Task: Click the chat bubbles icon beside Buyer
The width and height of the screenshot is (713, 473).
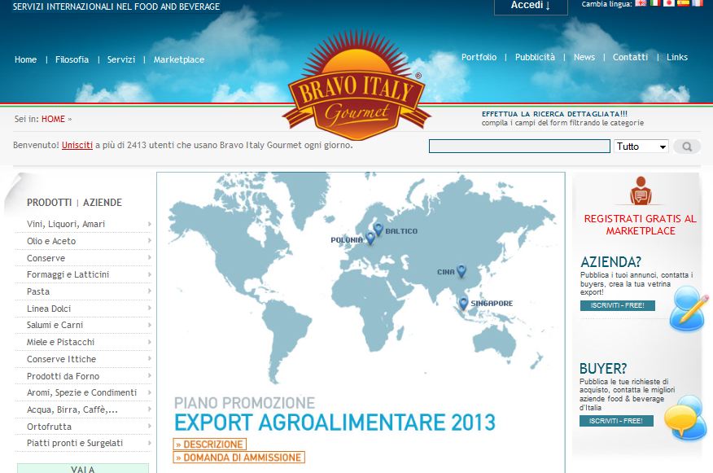Action: [x=685, y=418]
